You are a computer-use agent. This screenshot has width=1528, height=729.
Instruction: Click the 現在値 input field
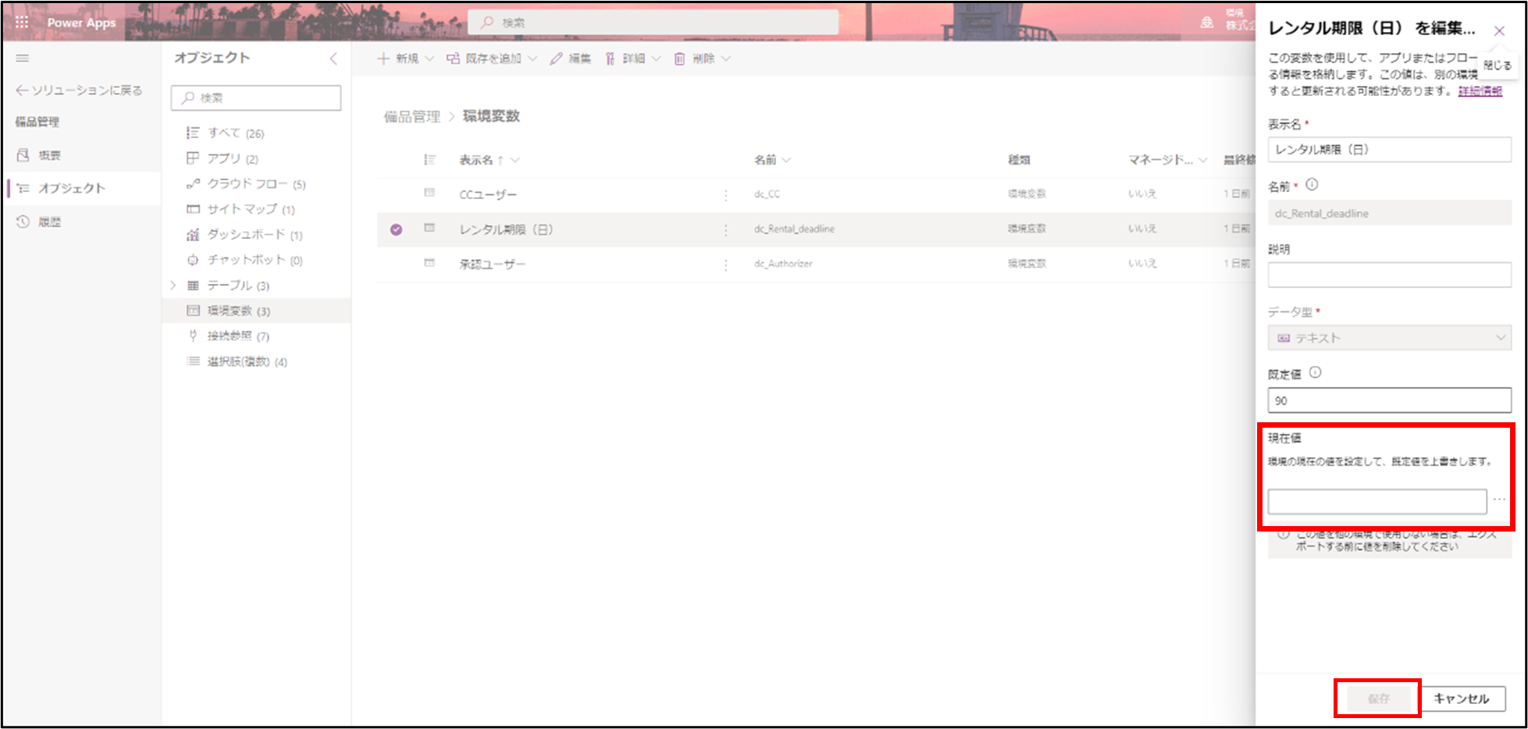pyautogui.click(x=1377, y=501)
